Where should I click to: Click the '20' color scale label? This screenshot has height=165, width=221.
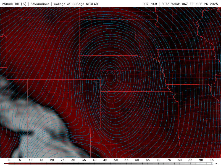coord(52,160)
